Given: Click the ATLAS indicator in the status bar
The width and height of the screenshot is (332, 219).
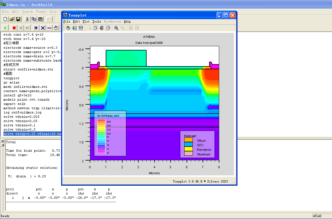Looking at the screenshot, I should tap(317, 216).
